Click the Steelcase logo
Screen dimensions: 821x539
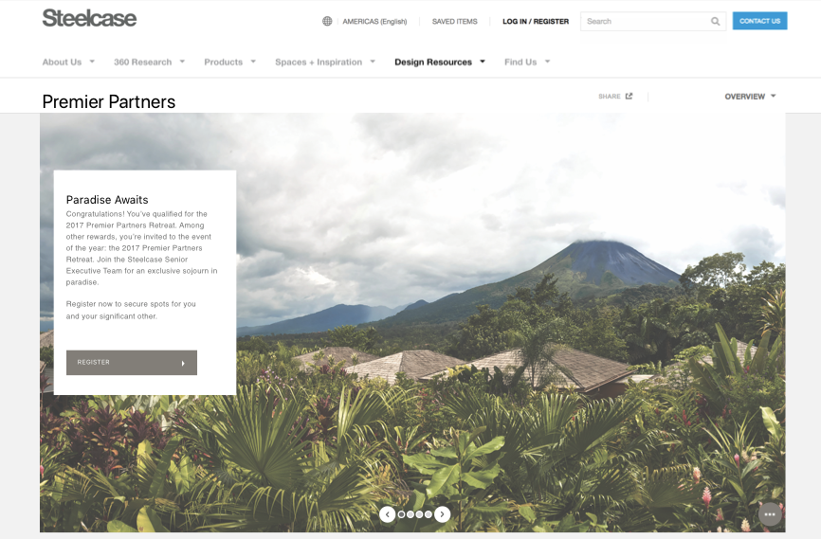tap(89, 18)
